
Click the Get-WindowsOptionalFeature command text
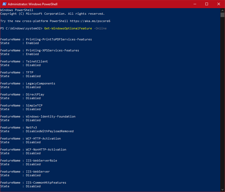coord(68,28)
